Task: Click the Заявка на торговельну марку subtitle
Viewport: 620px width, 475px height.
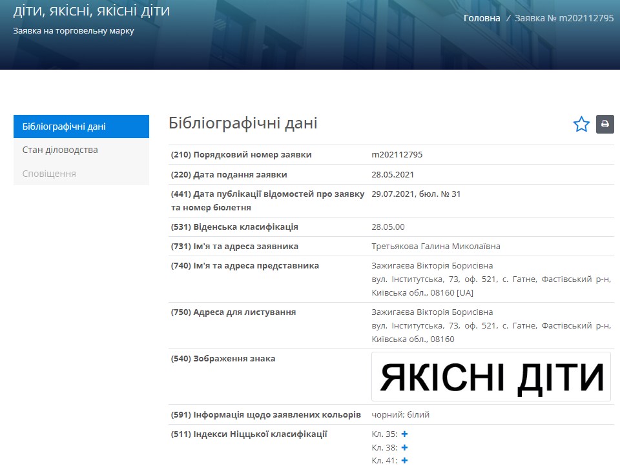Action: coord(74,30)
